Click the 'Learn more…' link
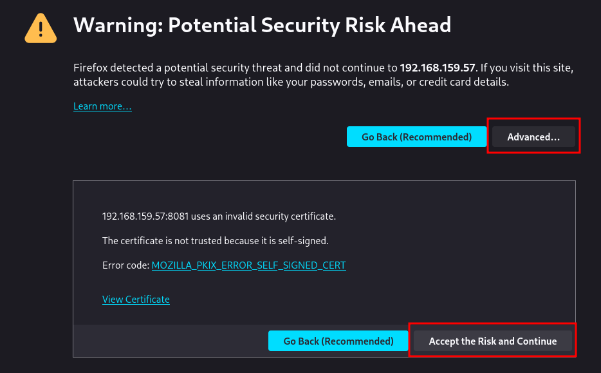This screenshot has height=373, width=601. point(102,106)
